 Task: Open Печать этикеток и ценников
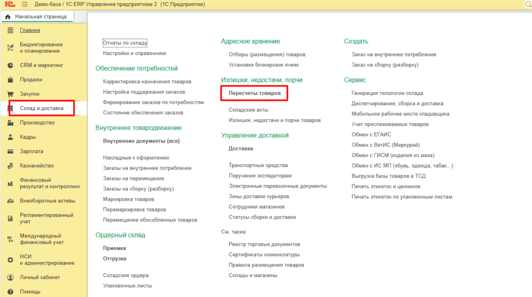[386, 186]
